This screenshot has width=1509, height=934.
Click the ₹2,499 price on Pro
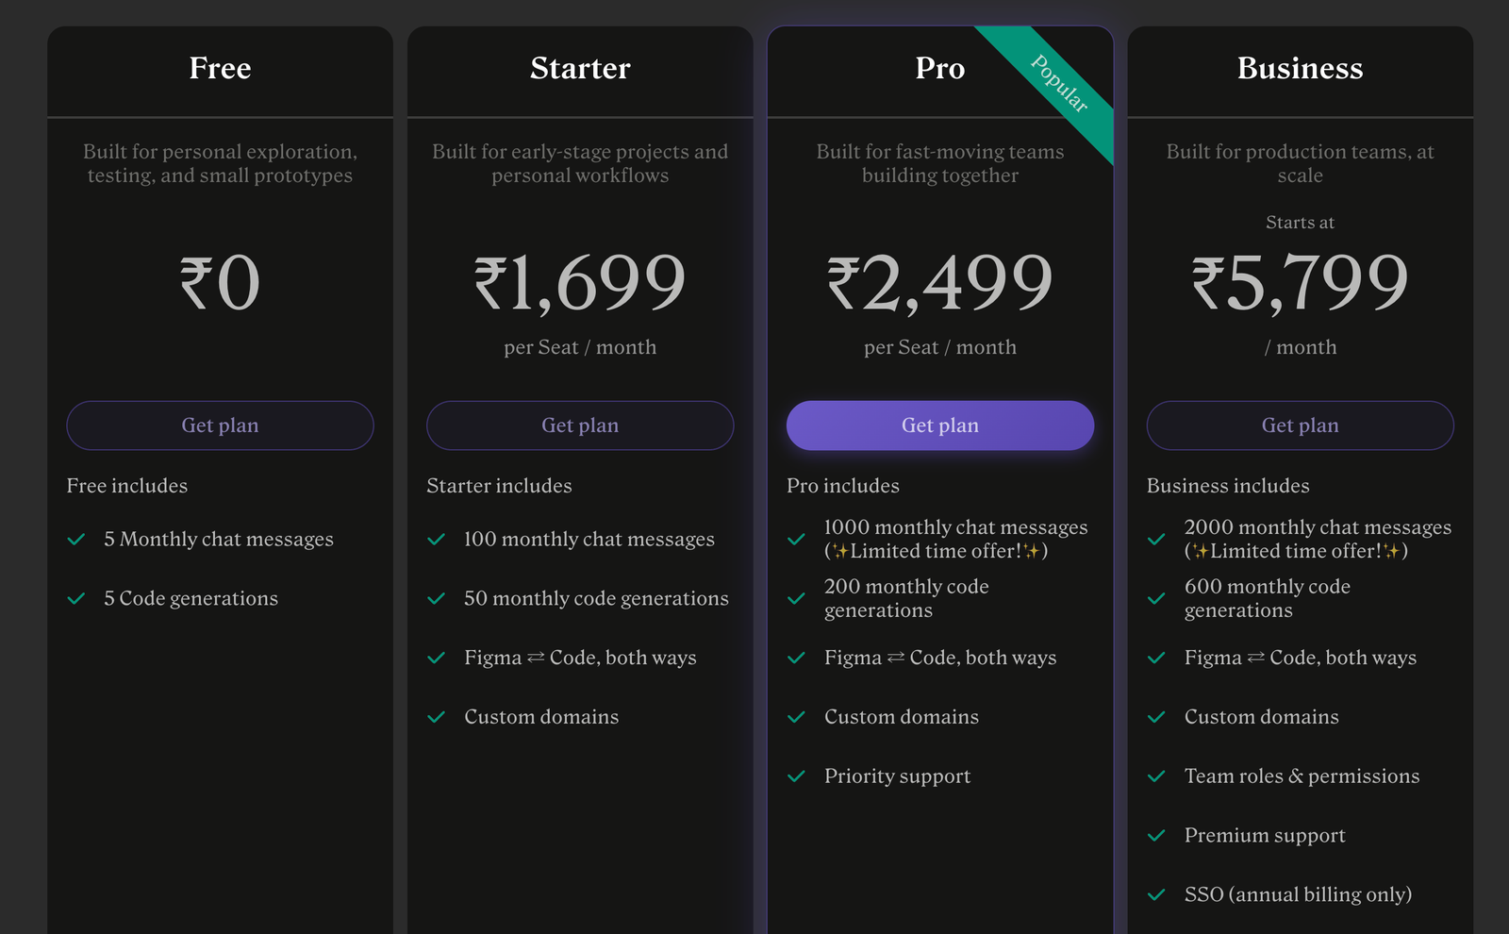(940, 282)
